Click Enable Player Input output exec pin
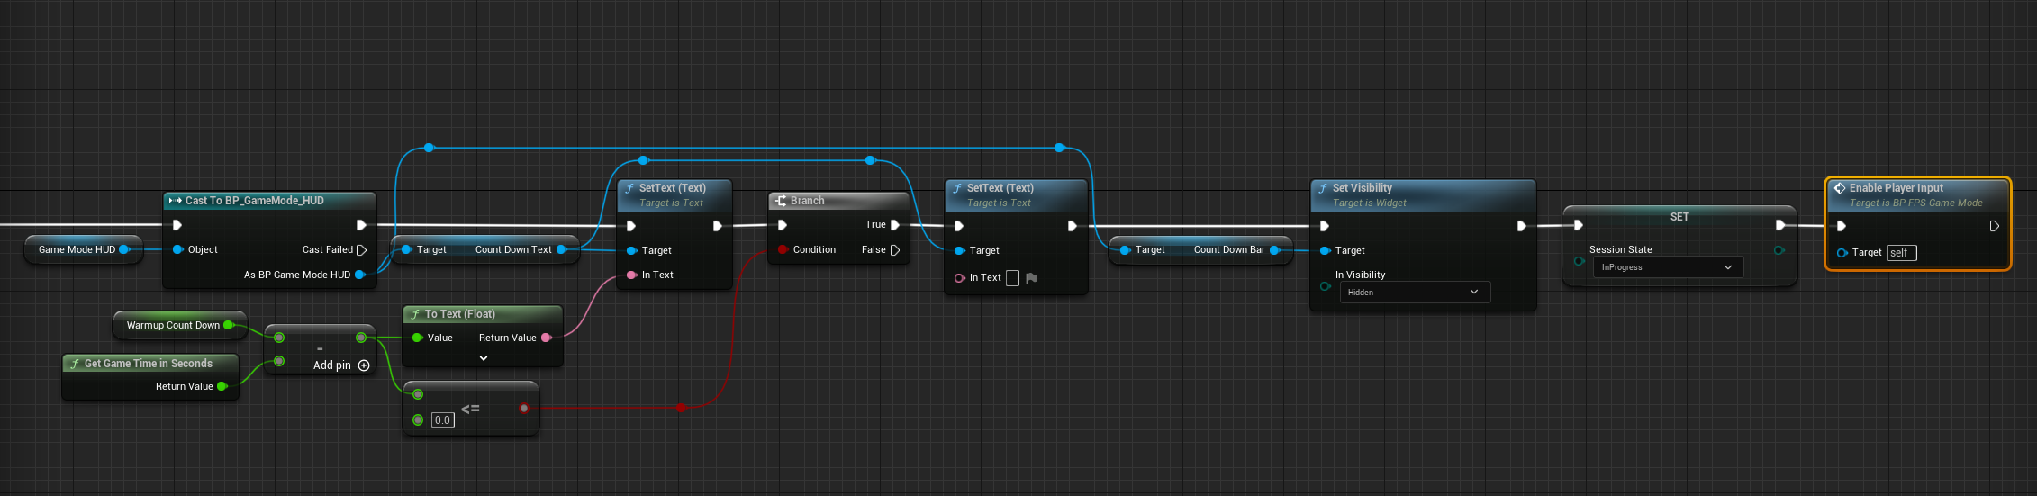This screenshot has height=496, width=2037. click(x=1995, y=226)
